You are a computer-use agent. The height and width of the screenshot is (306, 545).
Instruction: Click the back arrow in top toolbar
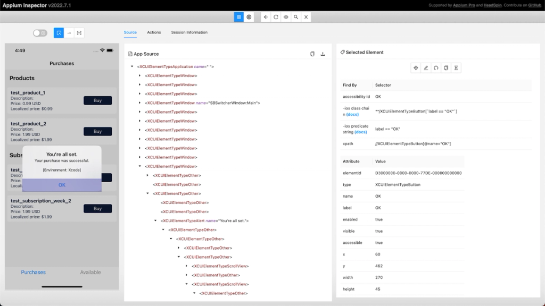pos(266,17)
